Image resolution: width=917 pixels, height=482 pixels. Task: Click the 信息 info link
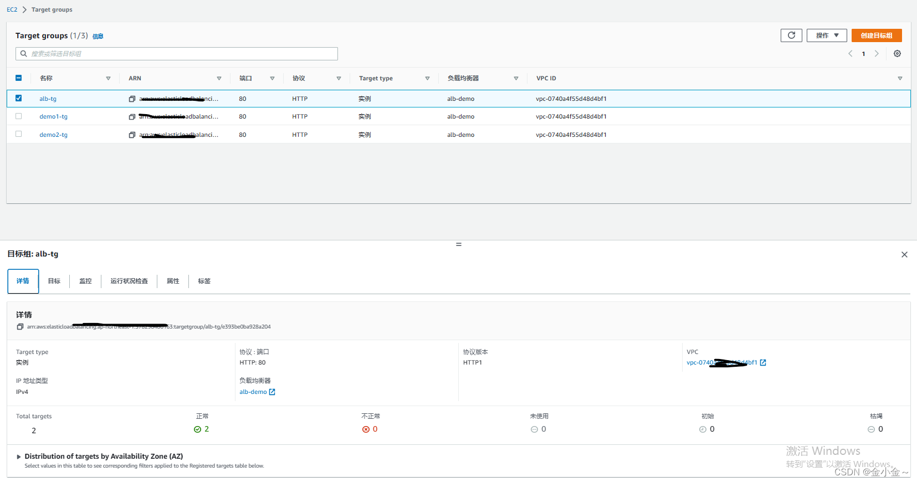coord(98,37)
